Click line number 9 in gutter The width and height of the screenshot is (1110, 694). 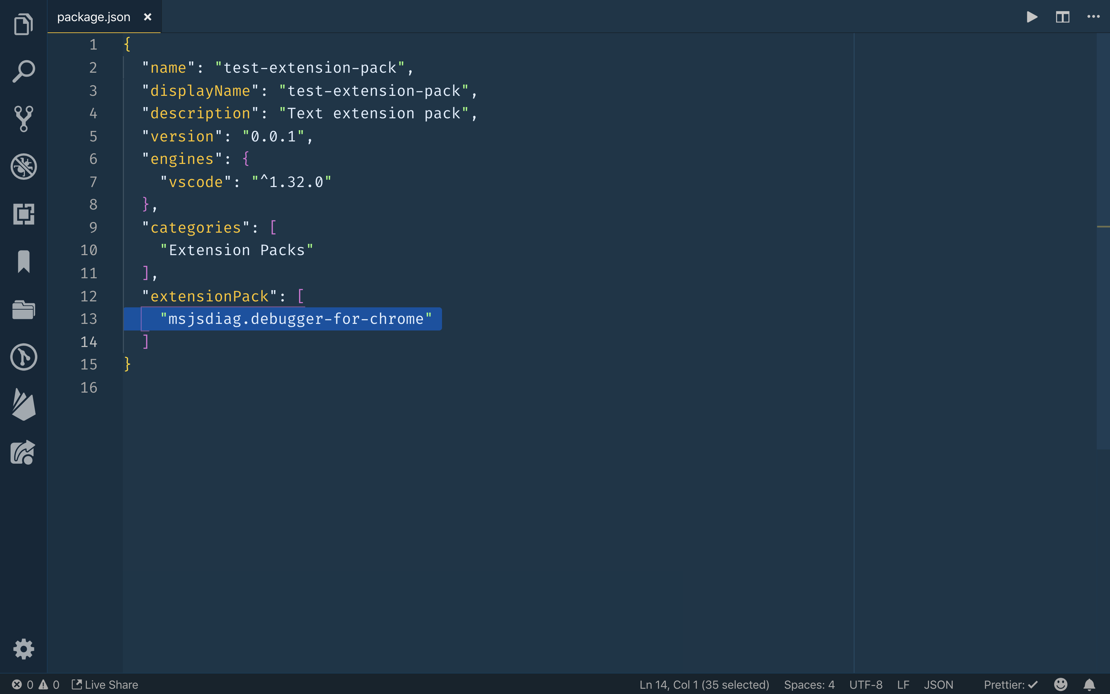93,228
